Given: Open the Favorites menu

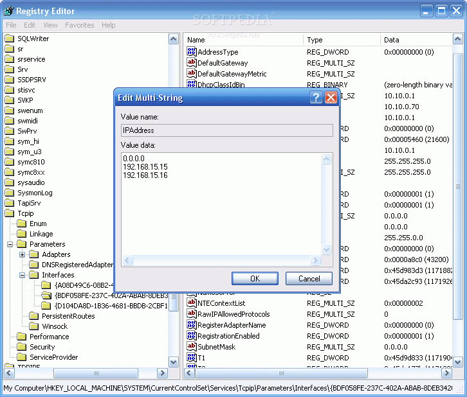Looking at the screenshot, I should tap(79, 25).
